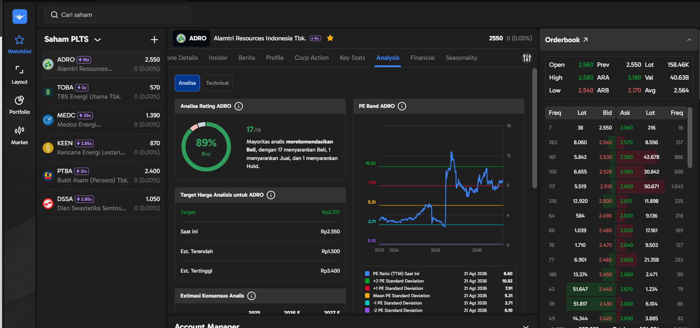700x328 pixels.
Task: Open the Seasonality tab
Action: tap(461, 58)
